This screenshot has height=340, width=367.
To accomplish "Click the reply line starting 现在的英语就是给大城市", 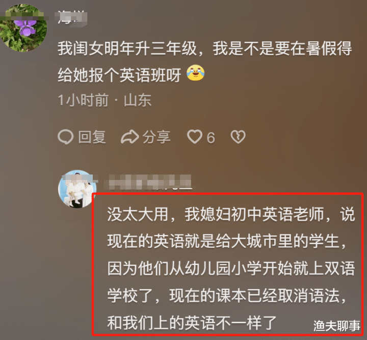I will [x=226, y=241].
